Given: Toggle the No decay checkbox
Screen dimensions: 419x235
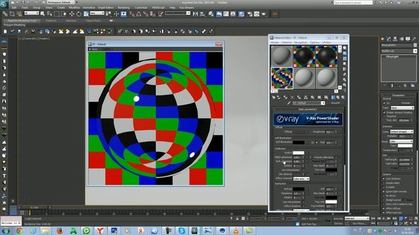Looking at the screenshot, I should pos(384,196).
